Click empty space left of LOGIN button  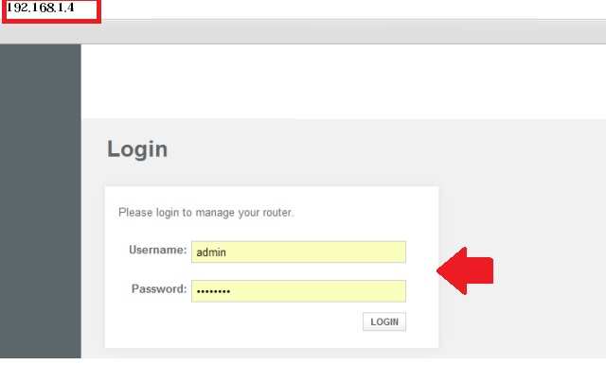coord(237,322)
